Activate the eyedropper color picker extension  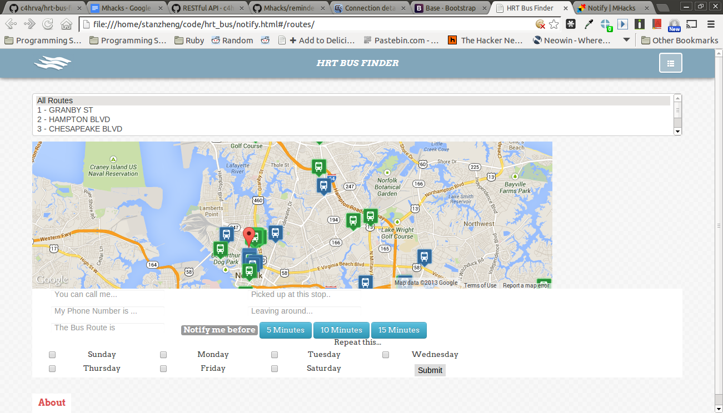tap(589, 24)
